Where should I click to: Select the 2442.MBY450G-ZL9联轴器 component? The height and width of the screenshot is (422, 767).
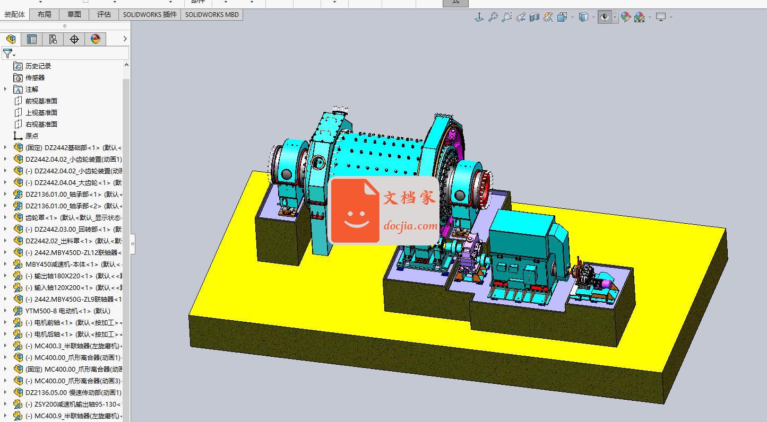[74, 300]
